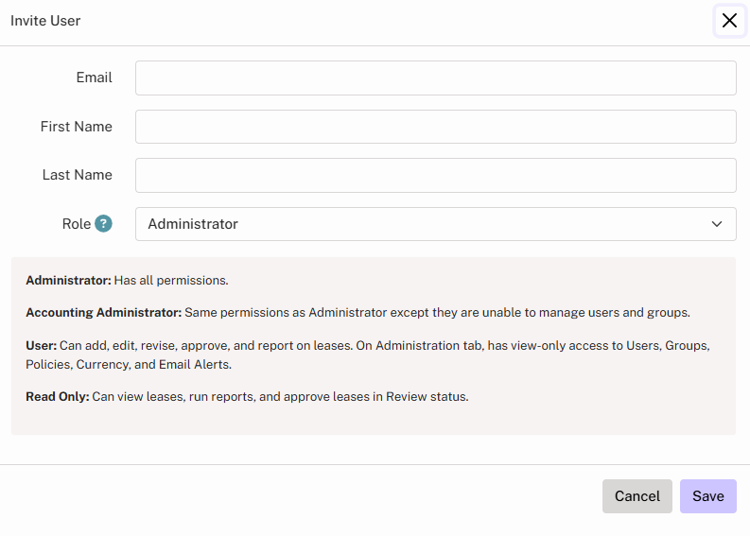Click the Role help question mark icon
This screenshot has width=750, height=536.
coord(103,224)
